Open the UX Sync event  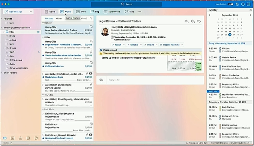point(230,50)
